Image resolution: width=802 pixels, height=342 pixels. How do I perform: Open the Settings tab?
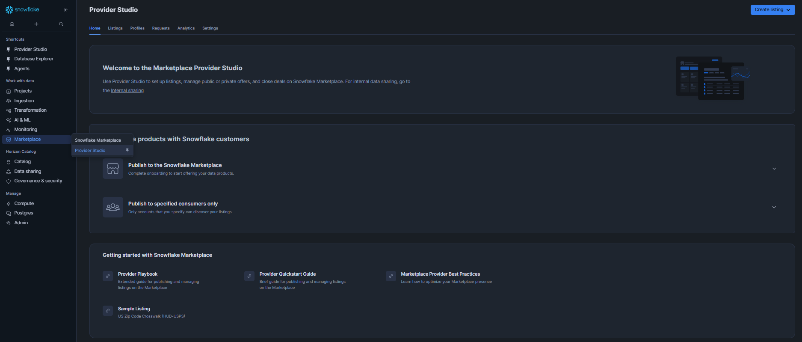click(210, 28)
